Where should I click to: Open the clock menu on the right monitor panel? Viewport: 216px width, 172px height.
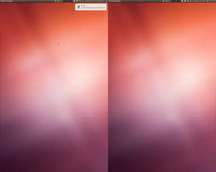pos(199,1)
